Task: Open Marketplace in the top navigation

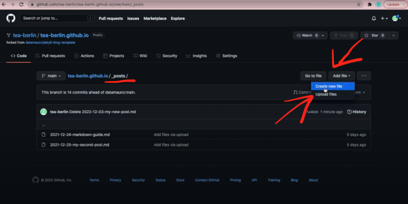Action: click(x=155, y=19)
